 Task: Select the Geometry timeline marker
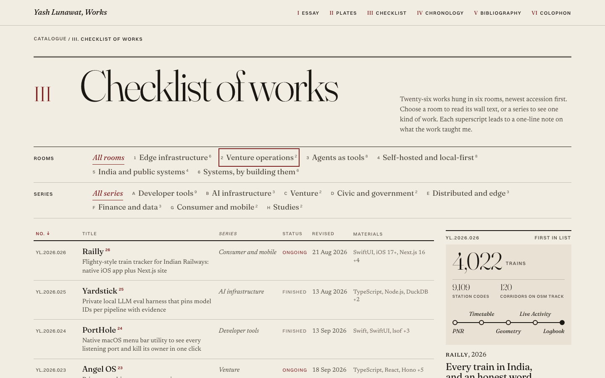pyautogui.click(x=508, y=323)
